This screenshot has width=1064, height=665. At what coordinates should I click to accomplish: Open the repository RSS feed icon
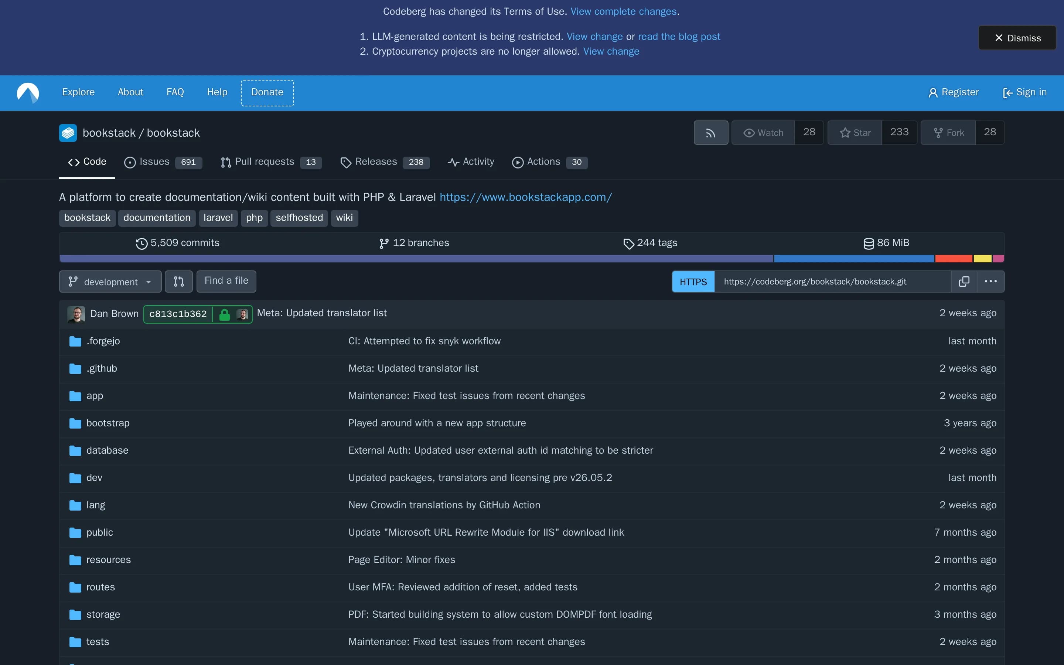point(710,133)
